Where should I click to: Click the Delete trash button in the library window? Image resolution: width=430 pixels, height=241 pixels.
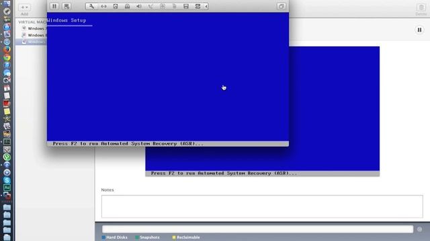[421, 7]
